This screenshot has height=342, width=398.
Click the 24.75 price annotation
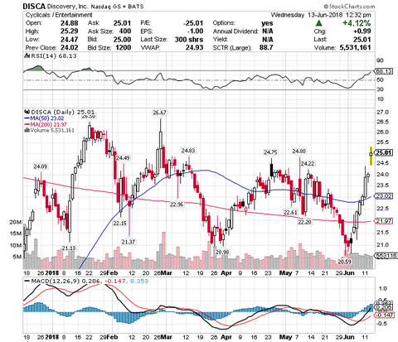(x=270, y=152)
